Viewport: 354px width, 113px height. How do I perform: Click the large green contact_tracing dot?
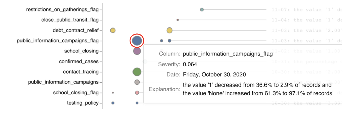tap(137, 72)
